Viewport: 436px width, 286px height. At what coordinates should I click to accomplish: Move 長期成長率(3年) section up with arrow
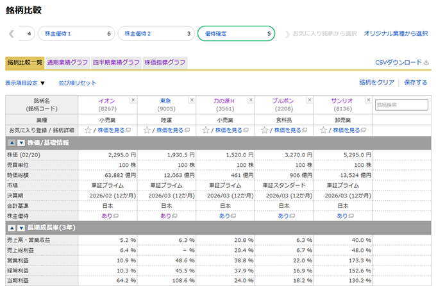click(x=12, y=228)
